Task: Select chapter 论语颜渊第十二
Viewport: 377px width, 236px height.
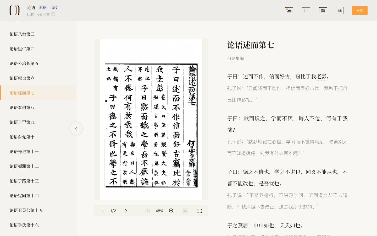Action: [38, 166]
